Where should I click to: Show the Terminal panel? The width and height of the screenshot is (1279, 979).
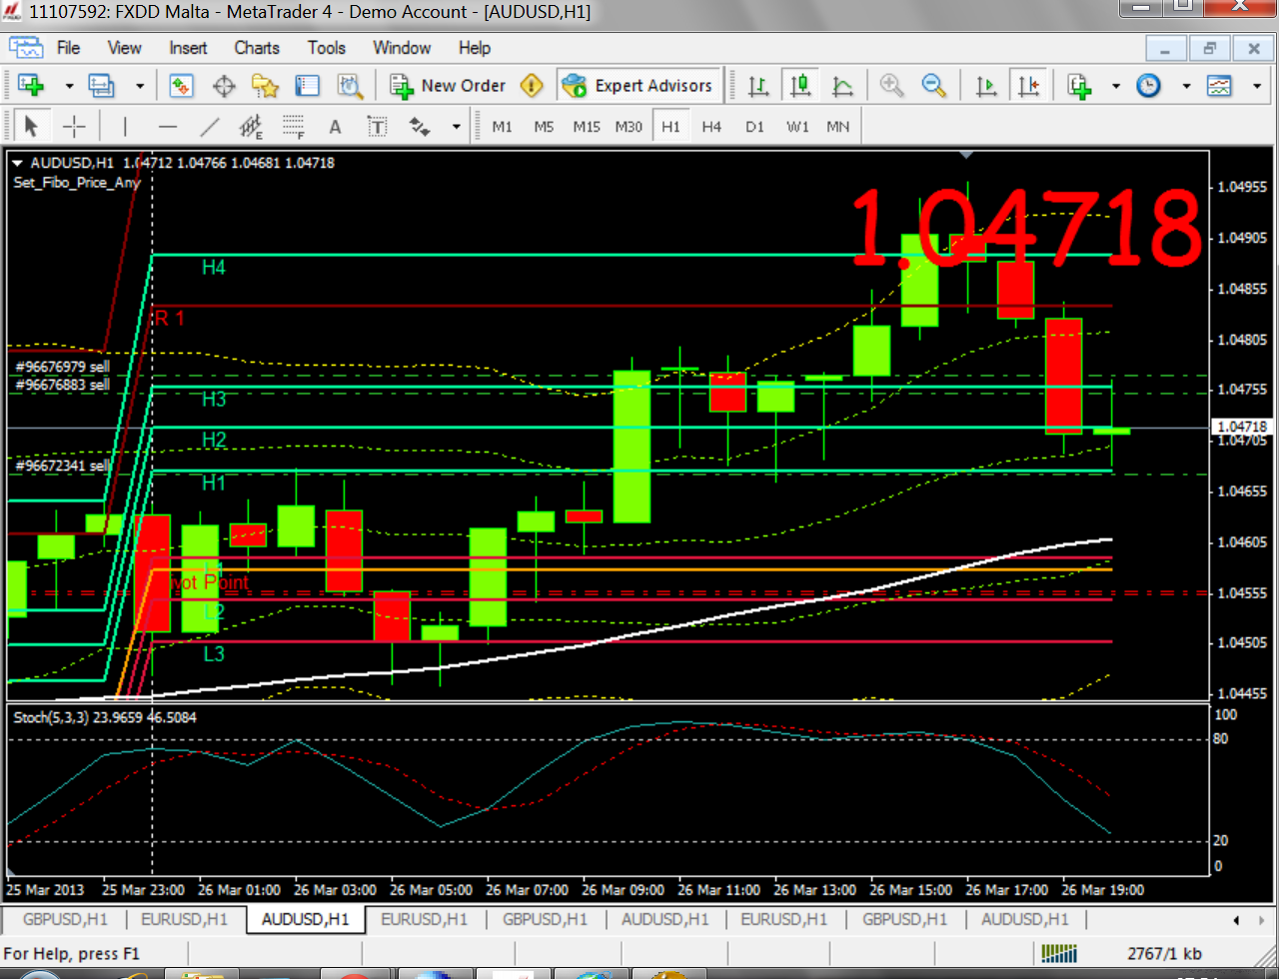[x=307, y=86]
